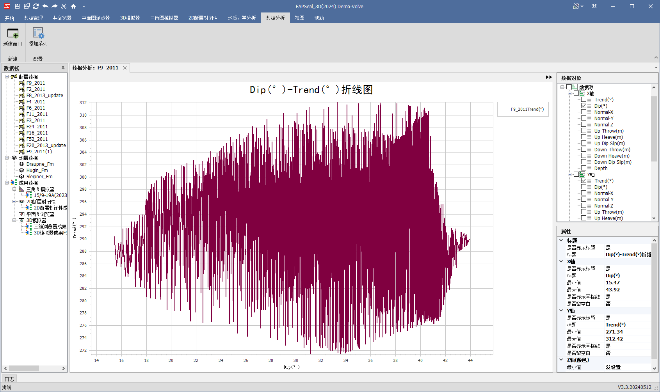Open the quick access toolbar dropdown arrow
The height and width of the screenshot is (392, 660).
84,7
